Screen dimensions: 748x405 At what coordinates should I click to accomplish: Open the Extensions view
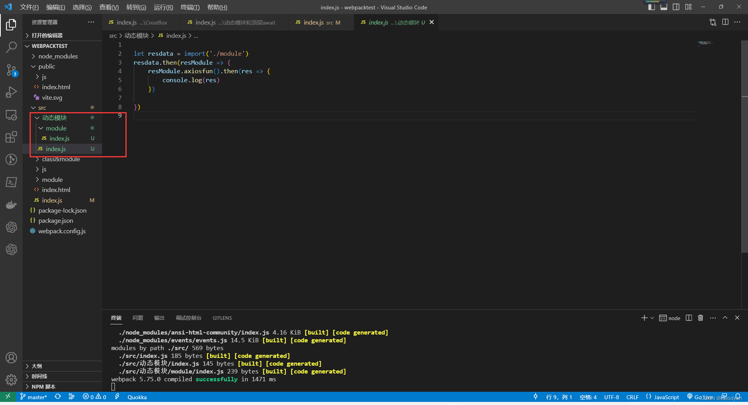[x=11, y=137]
